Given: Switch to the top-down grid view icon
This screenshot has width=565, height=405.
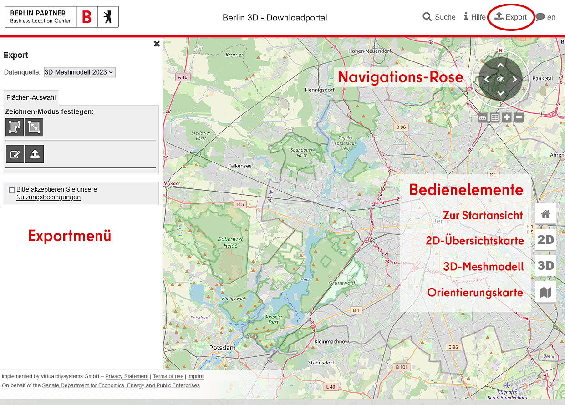Looking at the screenshot, I should [x=495, y=117].
